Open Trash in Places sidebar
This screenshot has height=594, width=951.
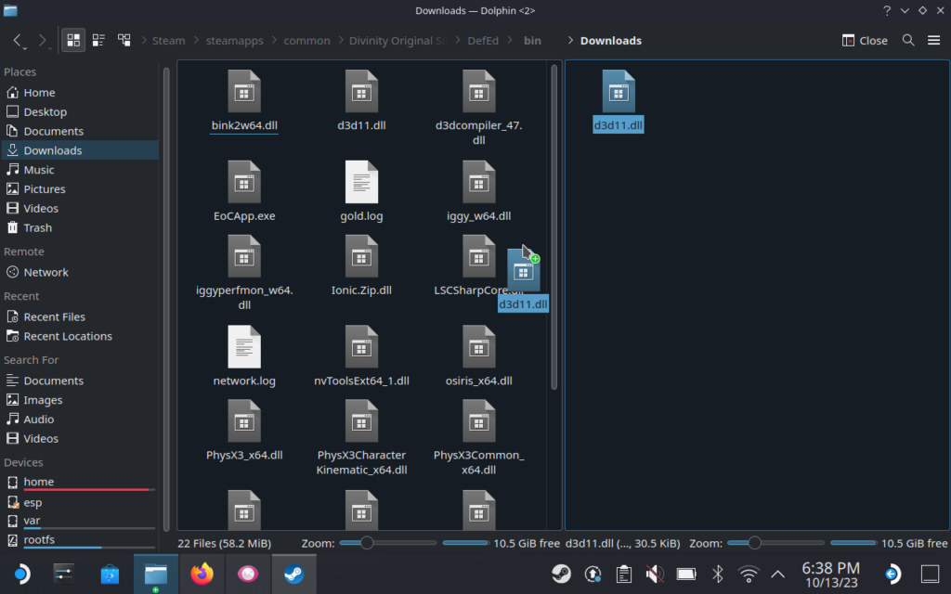(x=80, y=228)
